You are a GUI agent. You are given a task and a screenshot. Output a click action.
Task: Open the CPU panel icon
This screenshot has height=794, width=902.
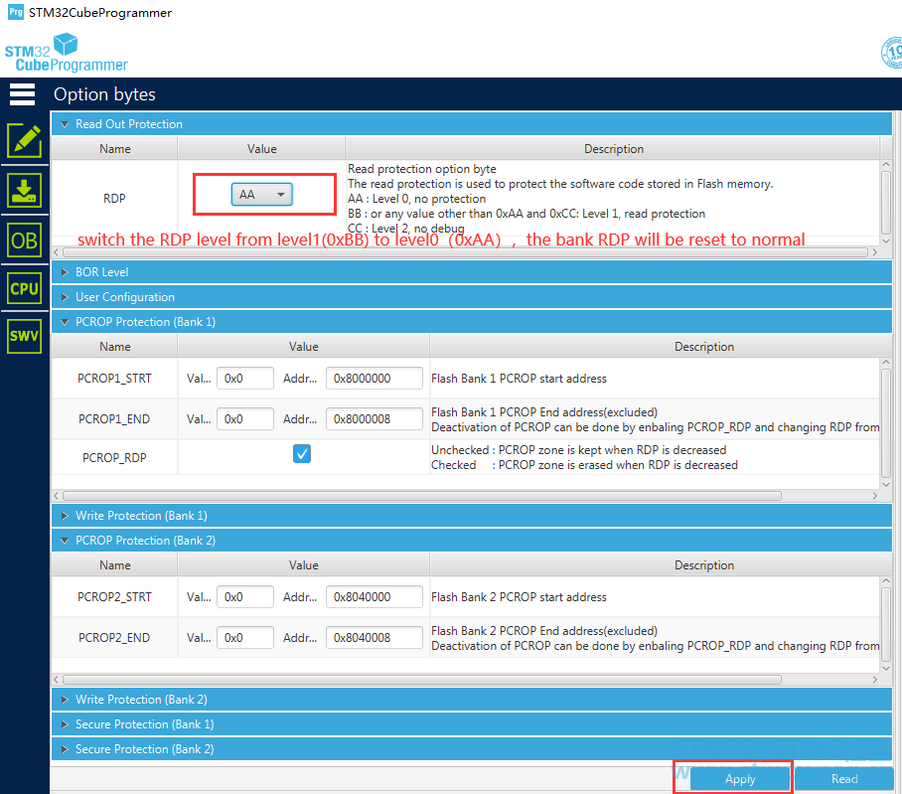tap(24, 288)
